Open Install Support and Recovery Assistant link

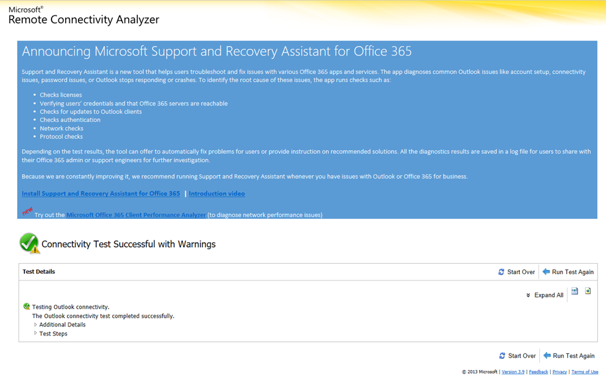point(101,194)
